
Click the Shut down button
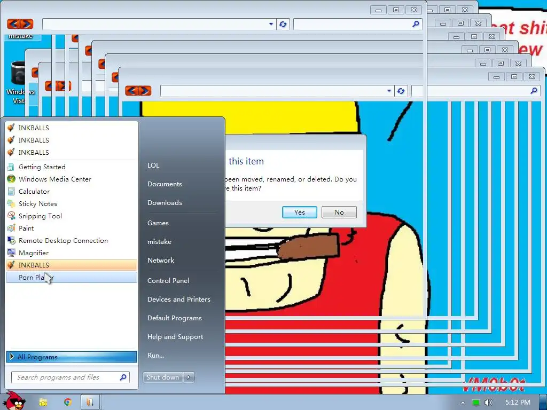click(162, 377)
